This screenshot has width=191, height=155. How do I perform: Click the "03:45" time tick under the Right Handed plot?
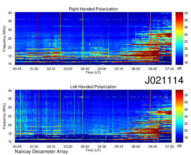click(85, 69)
